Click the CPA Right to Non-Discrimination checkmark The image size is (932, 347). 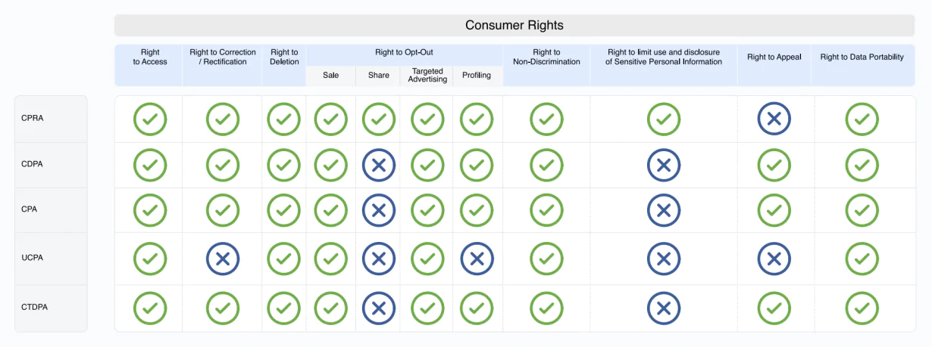(x=546, y=211)
